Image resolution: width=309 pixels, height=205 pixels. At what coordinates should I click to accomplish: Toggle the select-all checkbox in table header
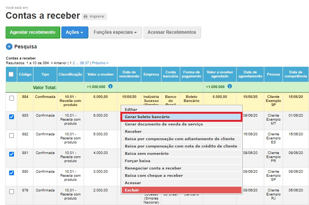(11, 74)
